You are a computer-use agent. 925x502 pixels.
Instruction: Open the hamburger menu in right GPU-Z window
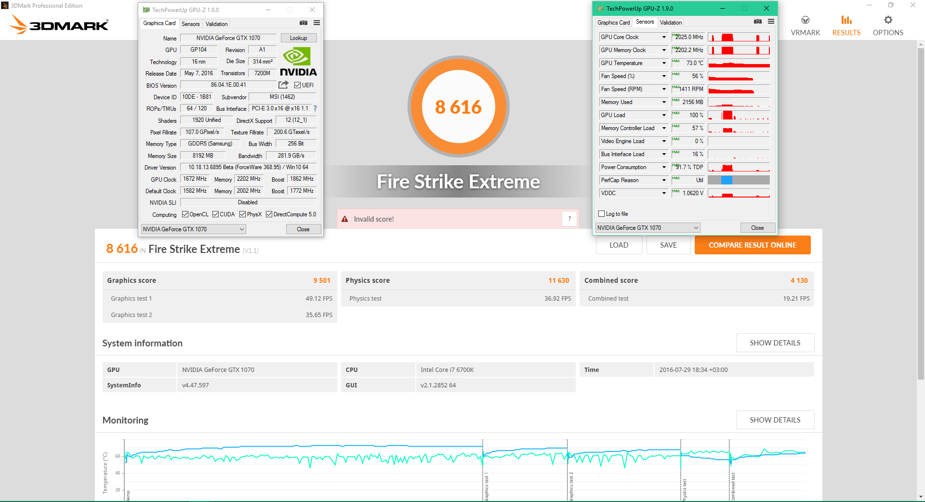pos(771,21)
